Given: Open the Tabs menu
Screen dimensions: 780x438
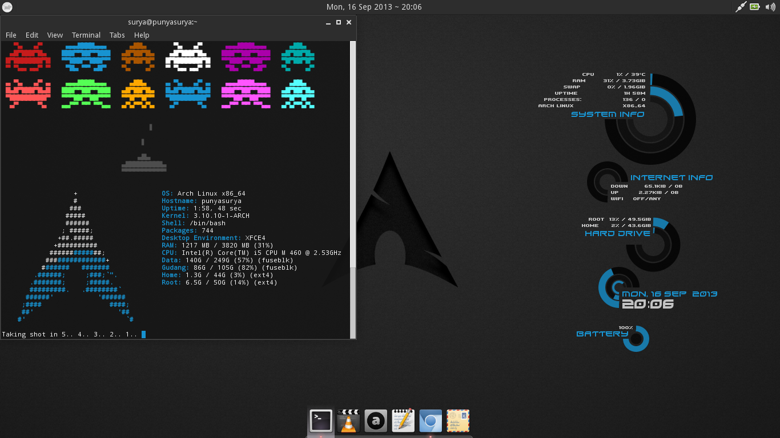Looking at the screenshot, I should coord(117,35).
